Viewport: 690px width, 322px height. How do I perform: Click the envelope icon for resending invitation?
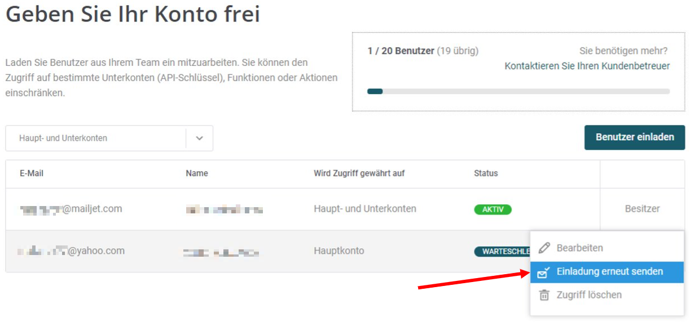click(543, 272)
